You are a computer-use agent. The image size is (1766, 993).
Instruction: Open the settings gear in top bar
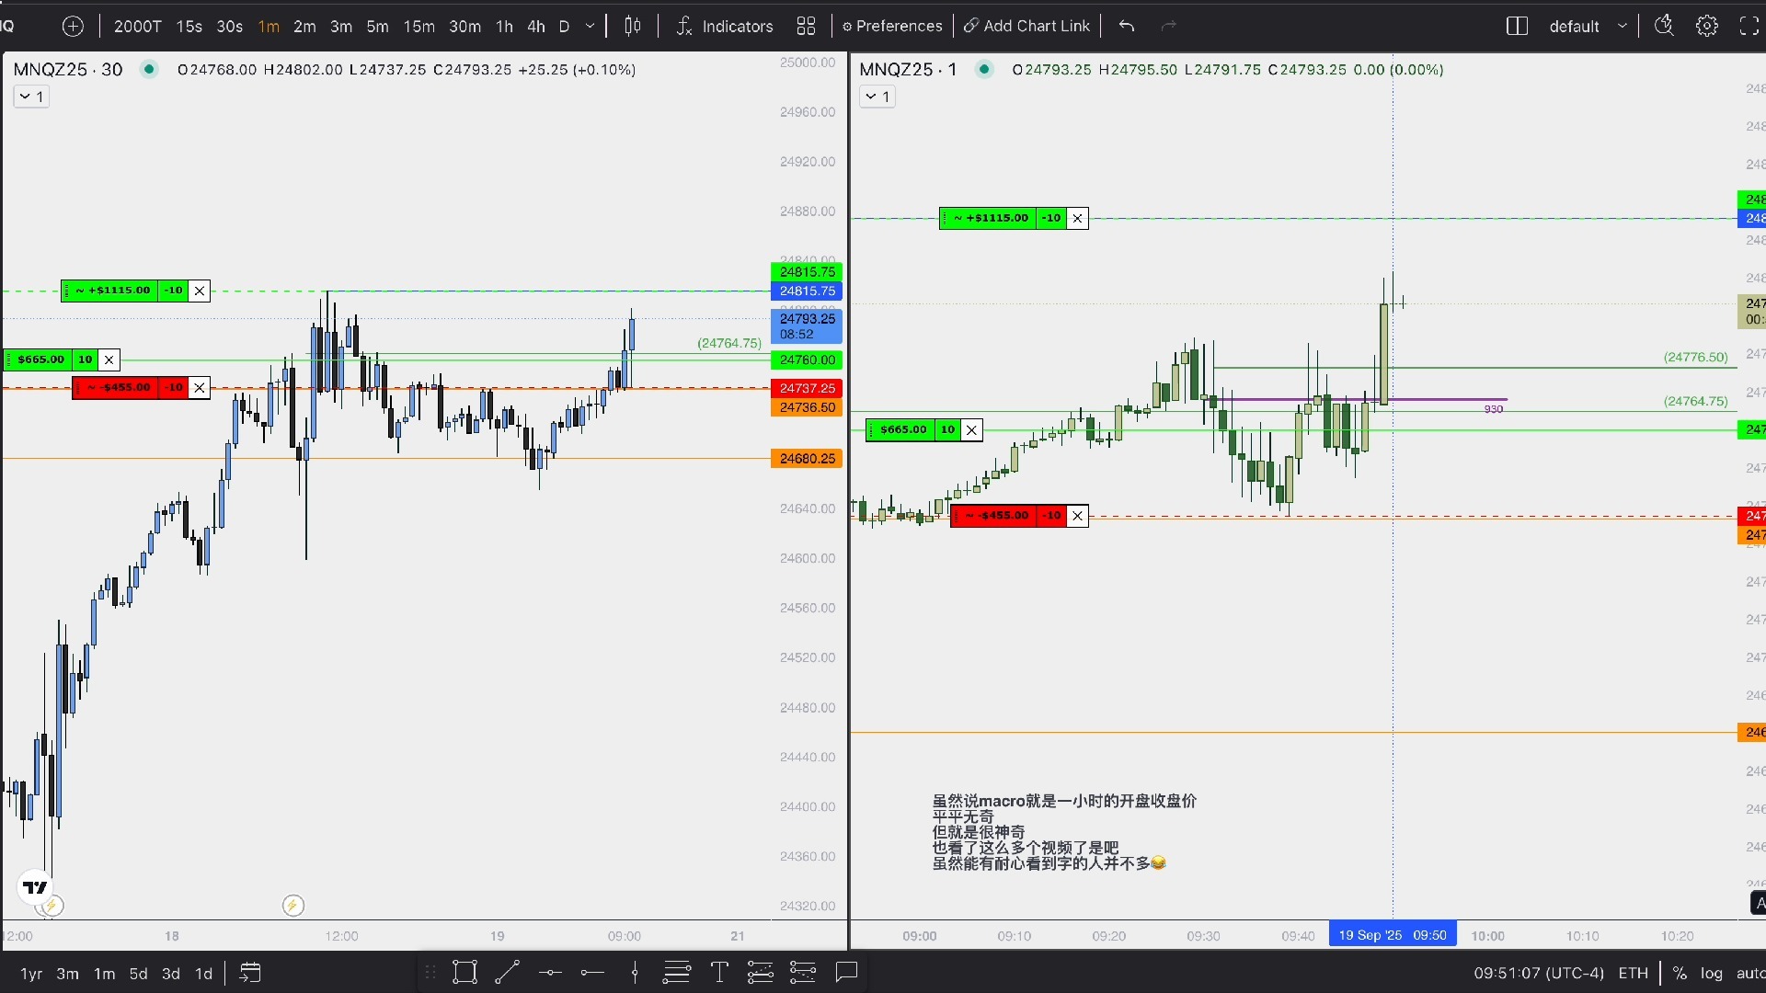tap(1707, 26)
